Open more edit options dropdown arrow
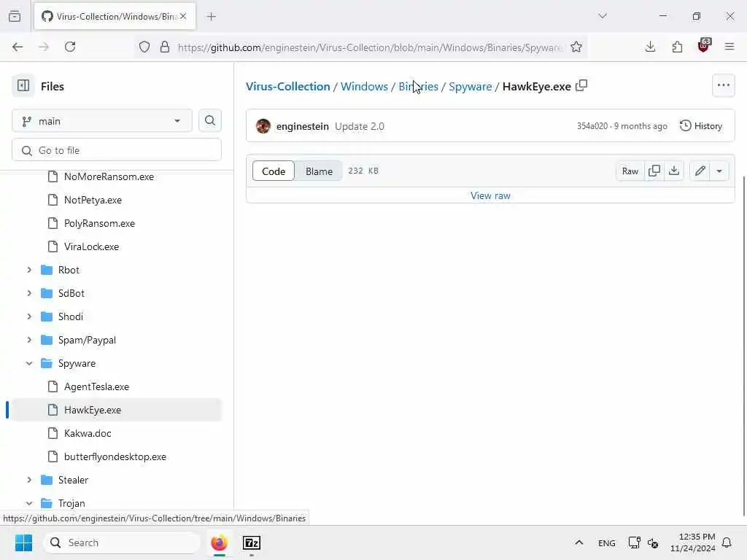 tap(719, 171)
